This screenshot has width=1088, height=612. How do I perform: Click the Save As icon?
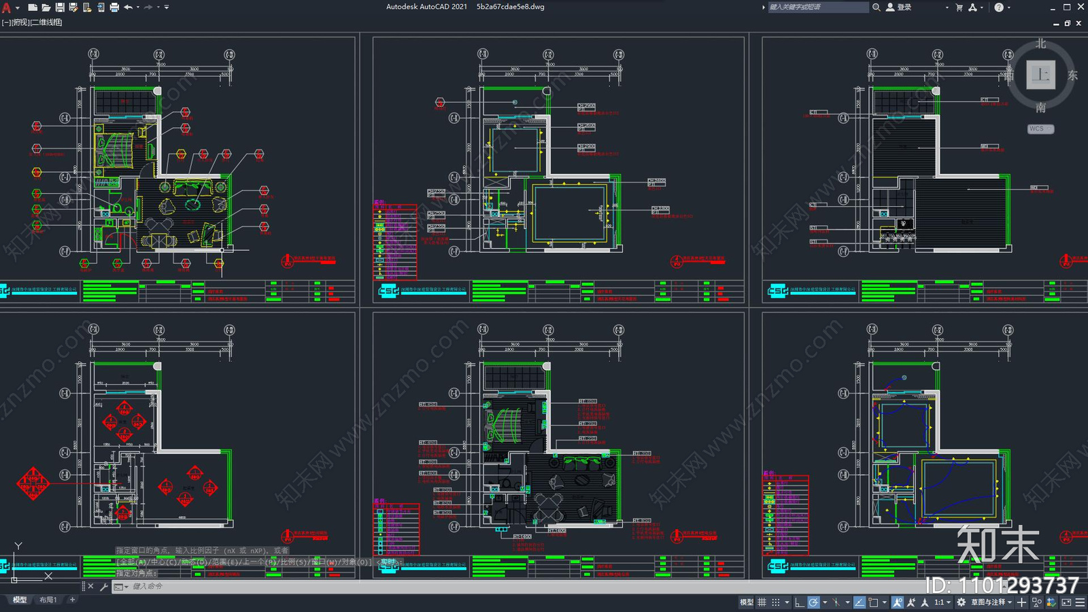(73, 7)
